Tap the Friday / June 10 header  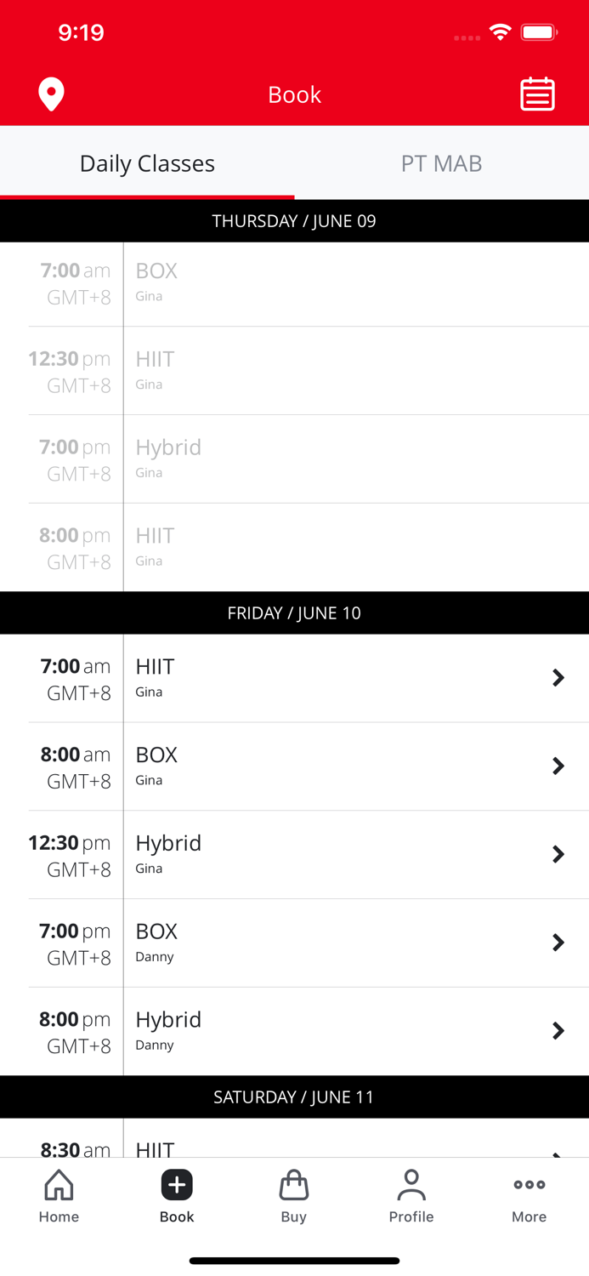pos(294,613)
